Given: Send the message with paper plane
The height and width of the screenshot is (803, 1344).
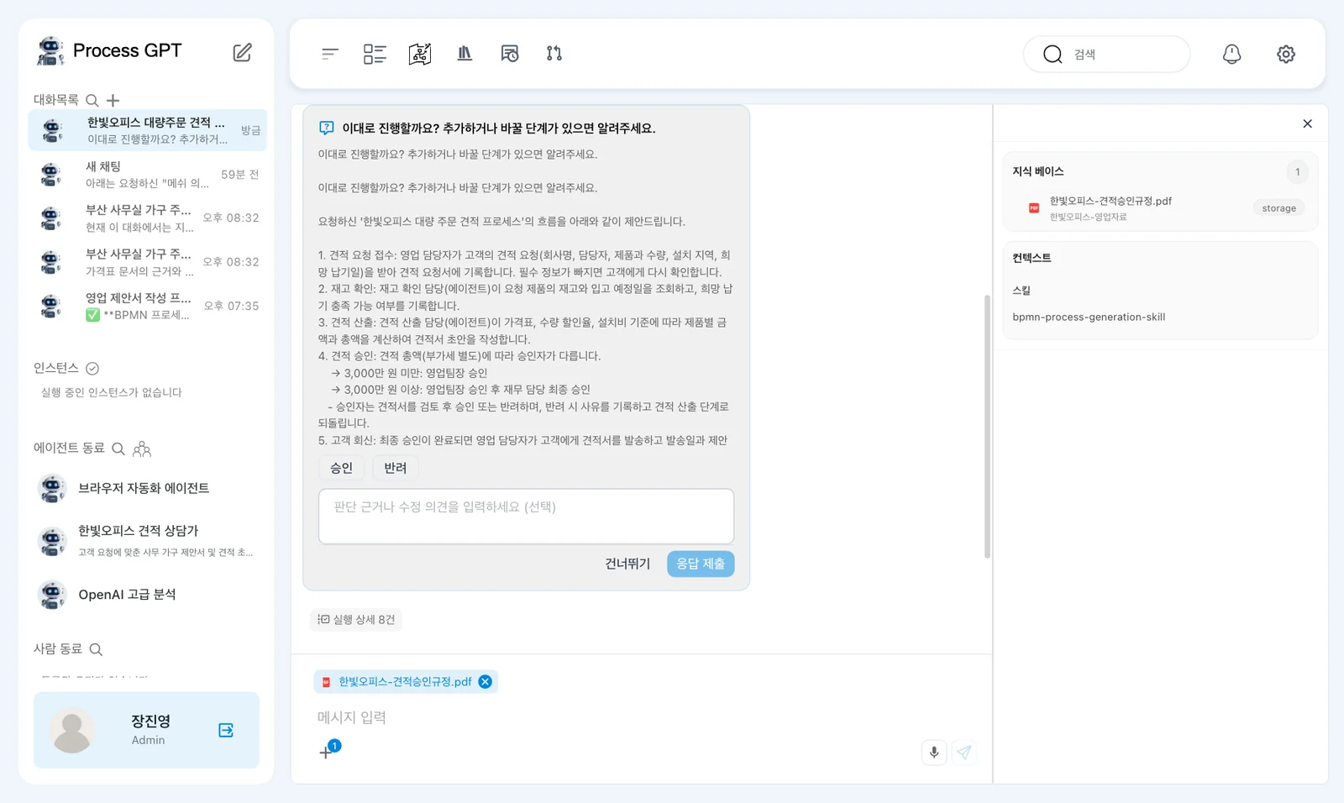Looking at the screenshot, I should 964,753.
